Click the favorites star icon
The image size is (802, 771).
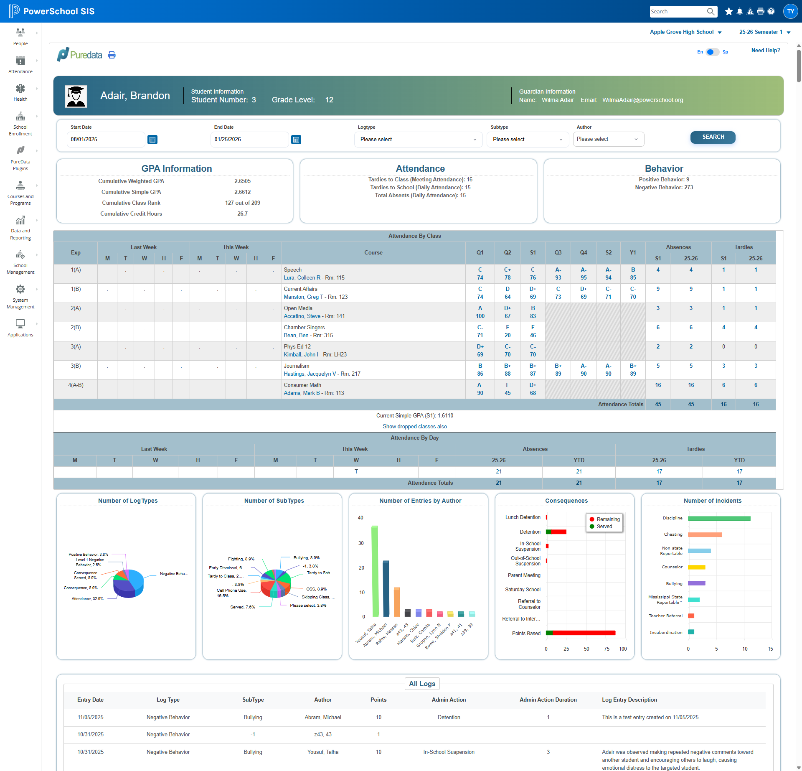coord(729,11)
